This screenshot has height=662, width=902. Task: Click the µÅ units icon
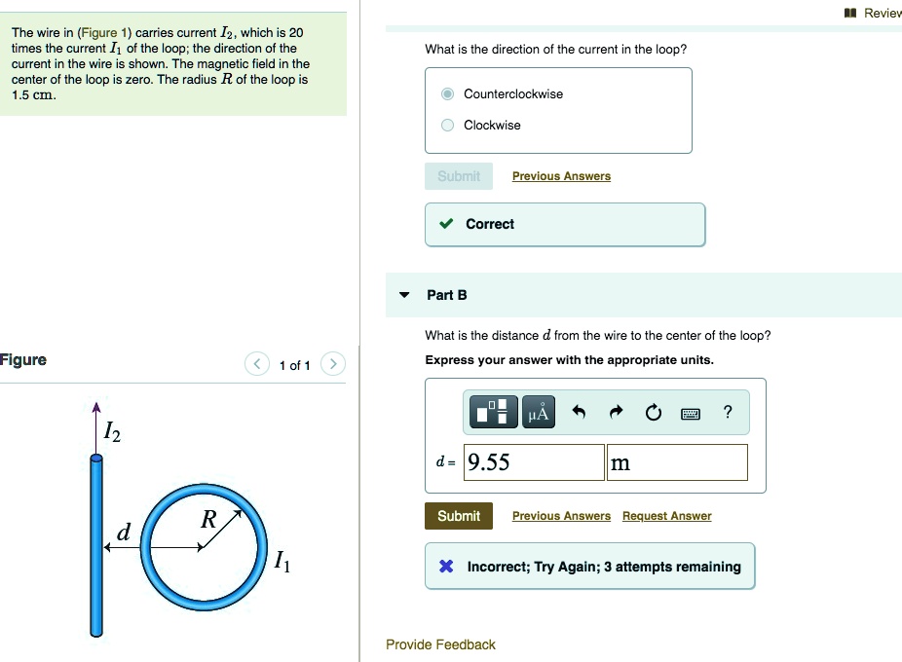click(538, 411)
